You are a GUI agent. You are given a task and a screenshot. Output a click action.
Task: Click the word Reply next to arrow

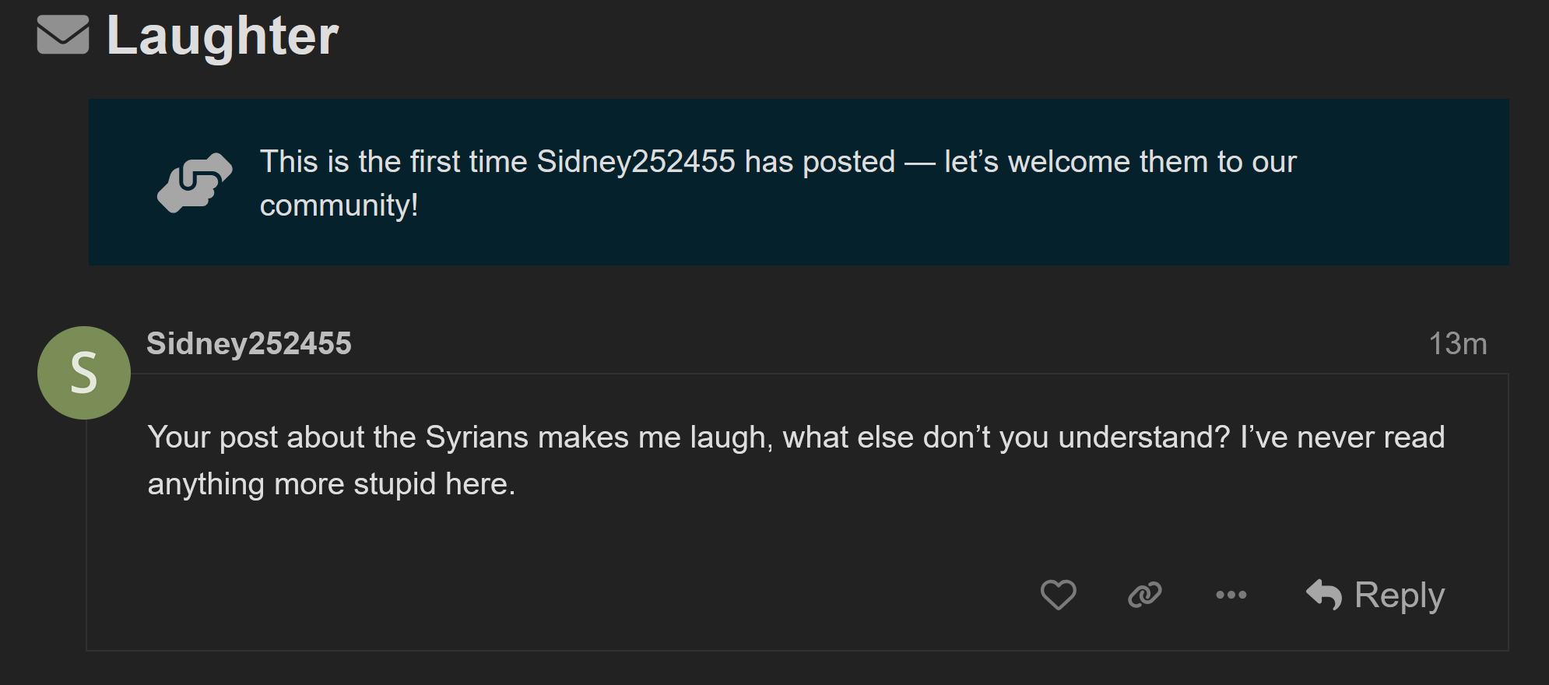(1400, 596)
